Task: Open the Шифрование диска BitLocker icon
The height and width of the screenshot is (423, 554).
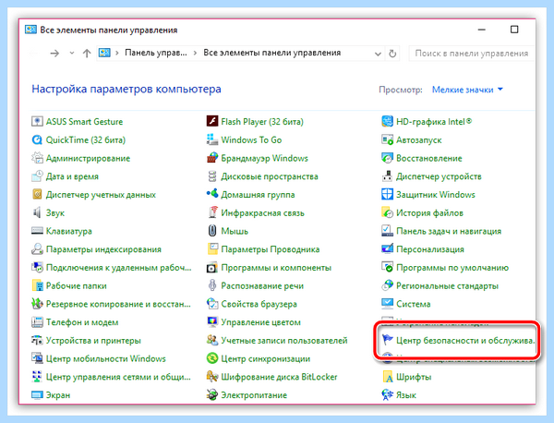Action: [212, 376]
